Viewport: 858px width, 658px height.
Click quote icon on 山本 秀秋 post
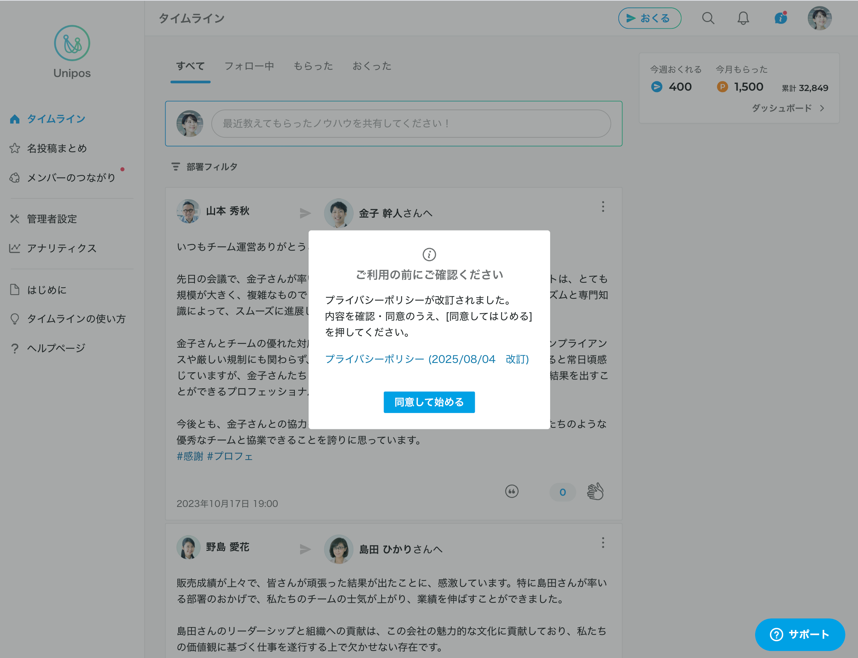pyautogui.click(x=512, y=492)
